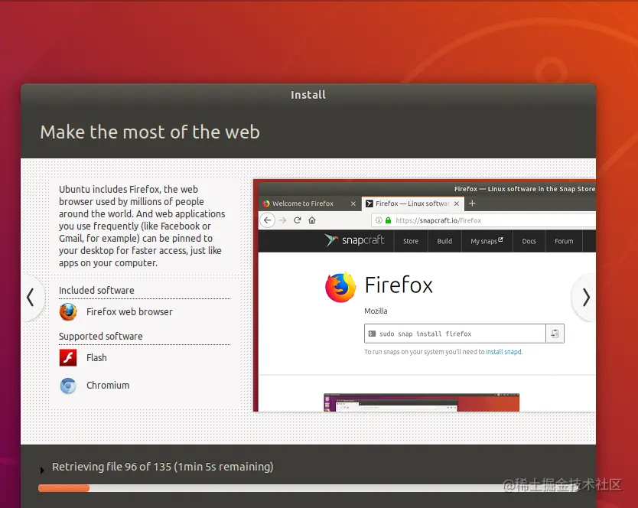Open the Store menu on snapcraft
638x508 pixels.
(x=411, y=241)
